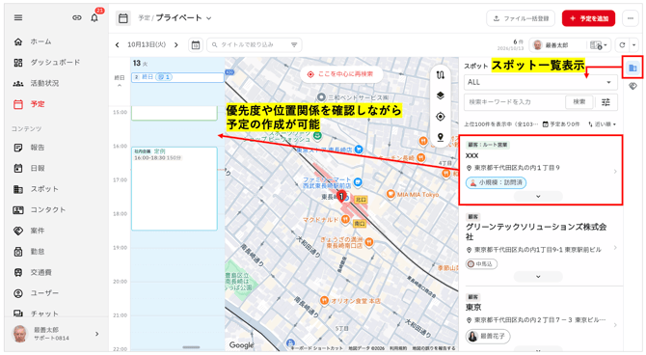646x355 pixels.
Task: Click the 検索 button
Action: click(x=579, y=102)
